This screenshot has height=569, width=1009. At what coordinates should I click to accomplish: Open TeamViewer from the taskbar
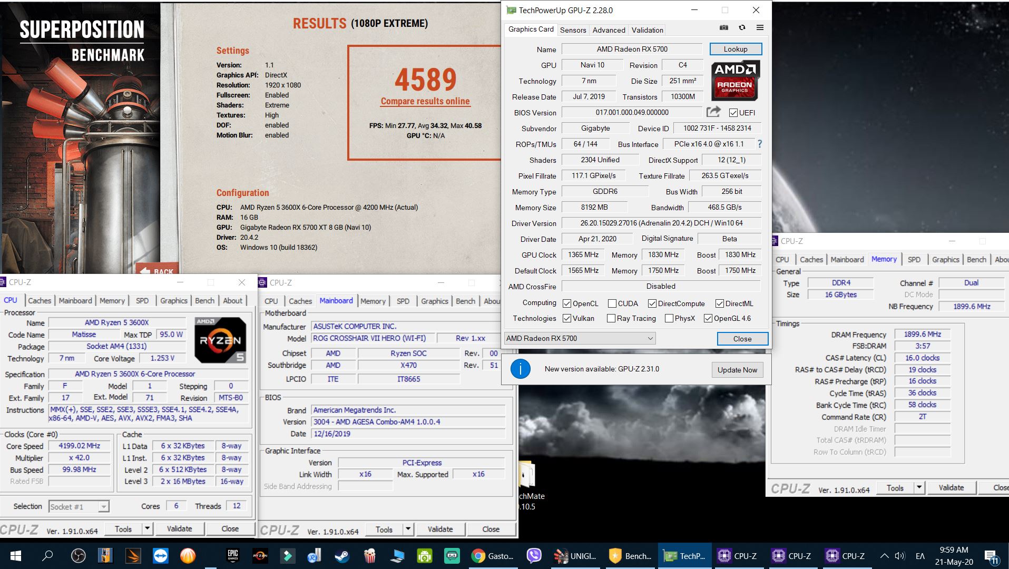pos(160,556)
